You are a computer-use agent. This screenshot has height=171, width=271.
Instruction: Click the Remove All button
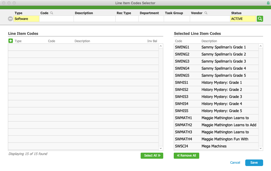pyautogui.click(x=186, y=156)
